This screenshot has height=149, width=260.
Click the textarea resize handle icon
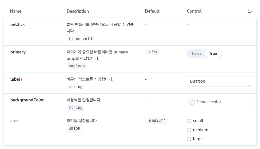248,85
